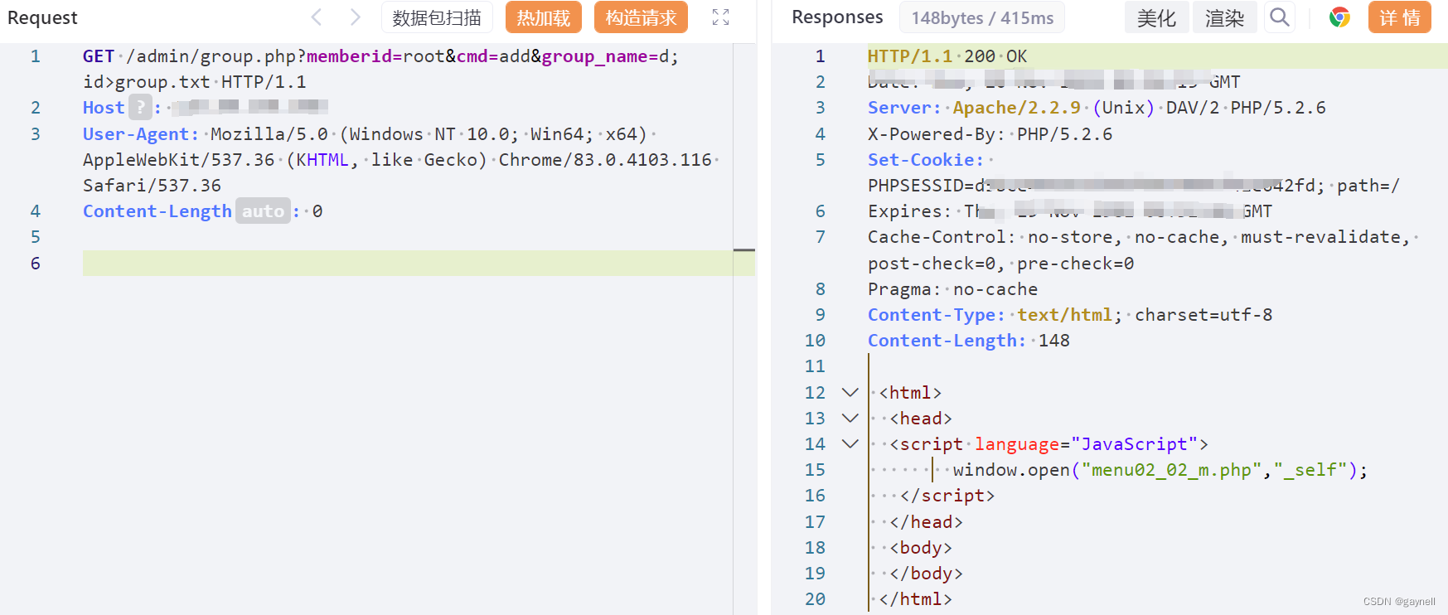Collapse the html tag on line 12
The image size is (1448, 615).
pos(850,392)
